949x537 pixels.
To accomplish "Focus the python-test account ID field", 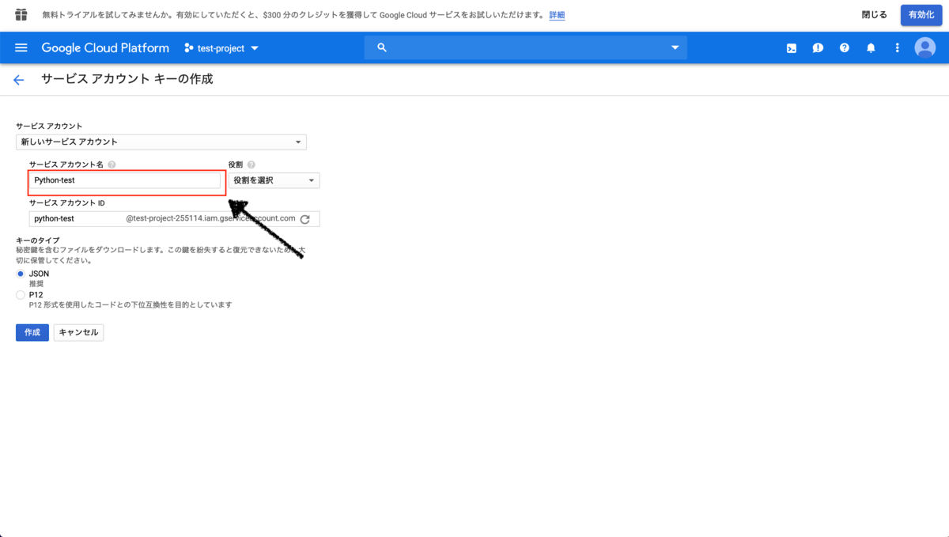I will pyautogui.click(x=78, y=219).
